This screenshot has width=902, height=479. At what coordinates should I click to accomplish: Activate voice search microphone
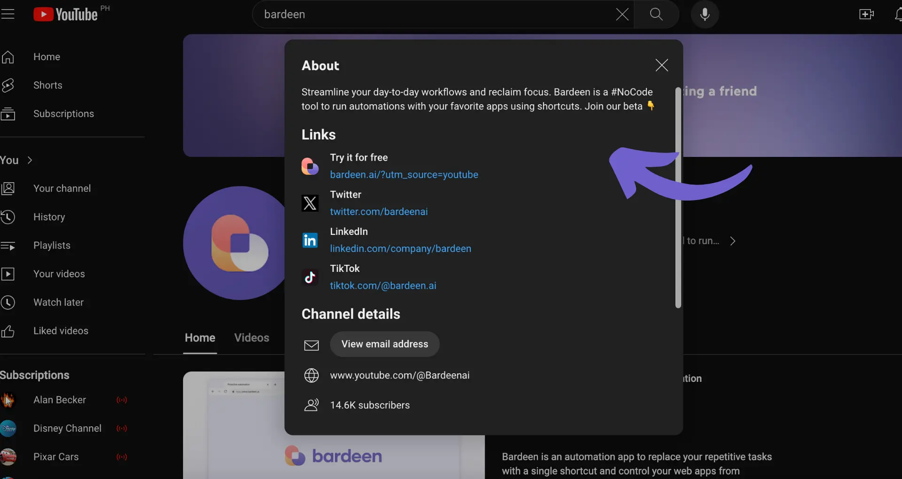click(705, 14)
